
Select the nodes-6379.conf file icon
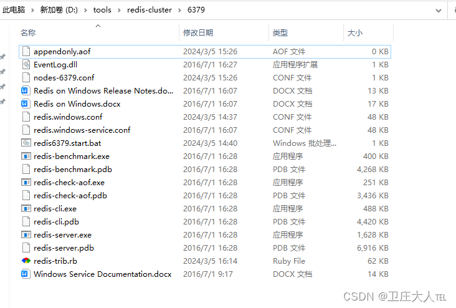[x=26, y=78]
